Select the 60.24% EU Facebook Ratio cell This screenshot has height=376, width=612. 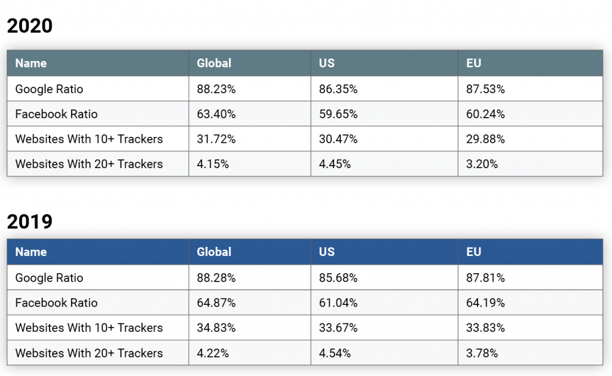click(x=485, y=114)
